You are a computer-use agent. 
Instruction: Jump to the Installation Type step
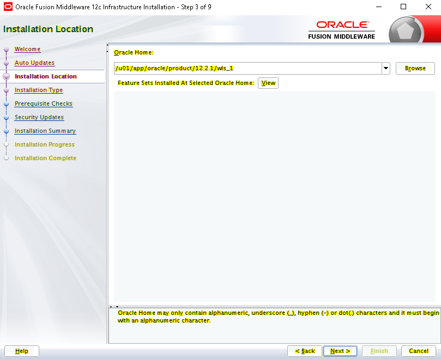point(39,90)
